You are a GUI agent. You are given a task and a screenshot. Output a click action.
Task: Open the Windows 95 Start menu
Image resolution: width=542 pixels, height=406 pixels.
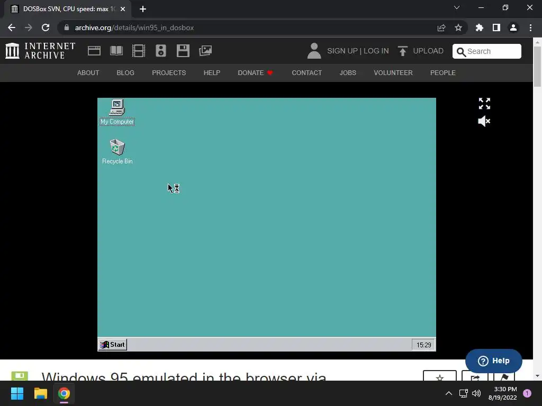(113, 345)
